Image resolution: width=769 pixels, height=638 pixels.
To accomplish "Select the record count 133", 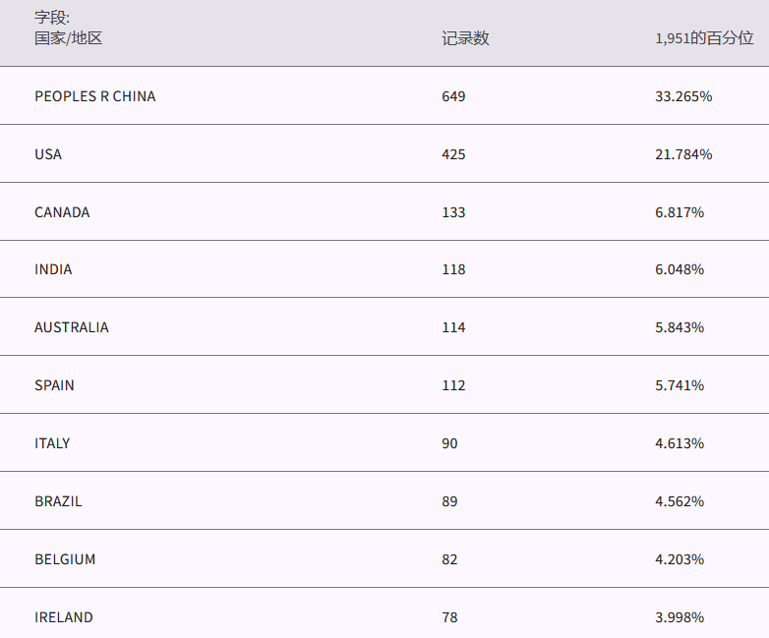I will pyautogui.click(x=453, y=212).
